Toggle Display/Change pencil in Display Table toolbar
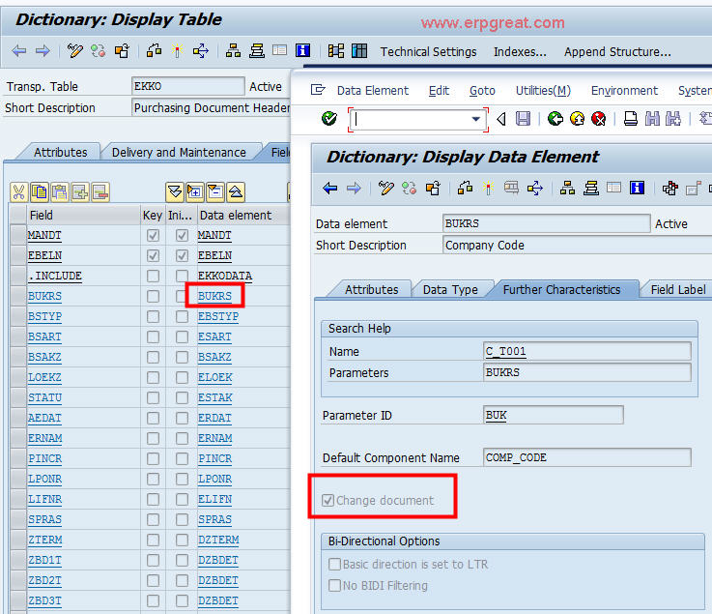This screenshot has height=614, width=712. tap(75, 51)
